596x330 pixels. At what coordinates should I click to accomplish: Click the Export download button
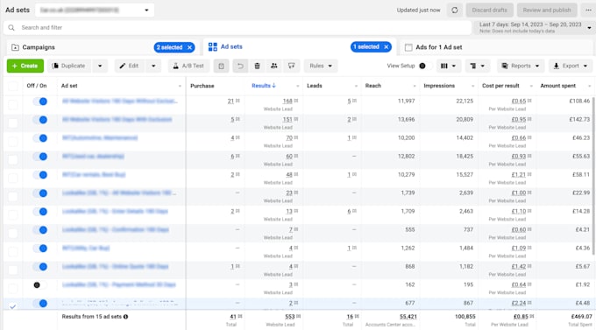point(565,66)
